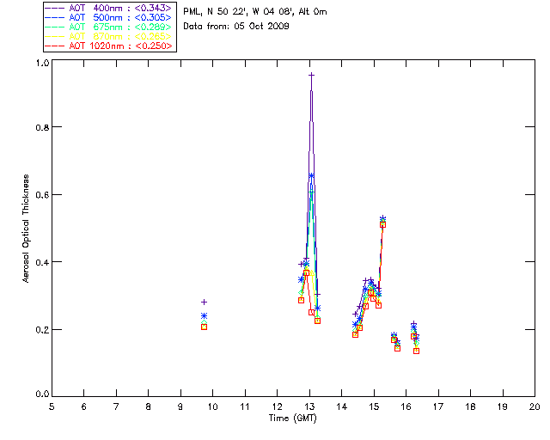Click the 'Data from: 05 Oct 2009' text
550x440 pixels.
click(x=236, y=27)
